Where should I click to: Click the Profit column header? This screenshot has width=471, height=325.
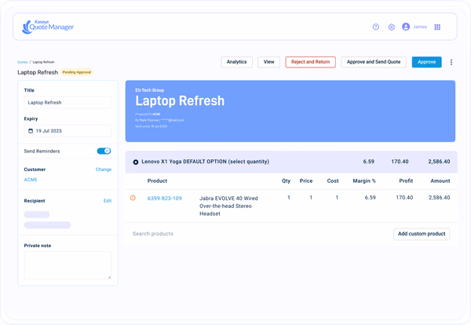pyautogui.click(x=406, y=181)
